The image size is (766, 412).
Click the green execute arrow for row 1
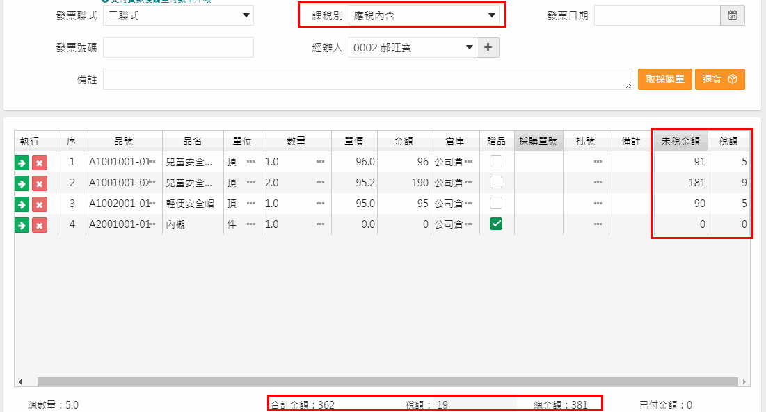(x=22, y=163)
